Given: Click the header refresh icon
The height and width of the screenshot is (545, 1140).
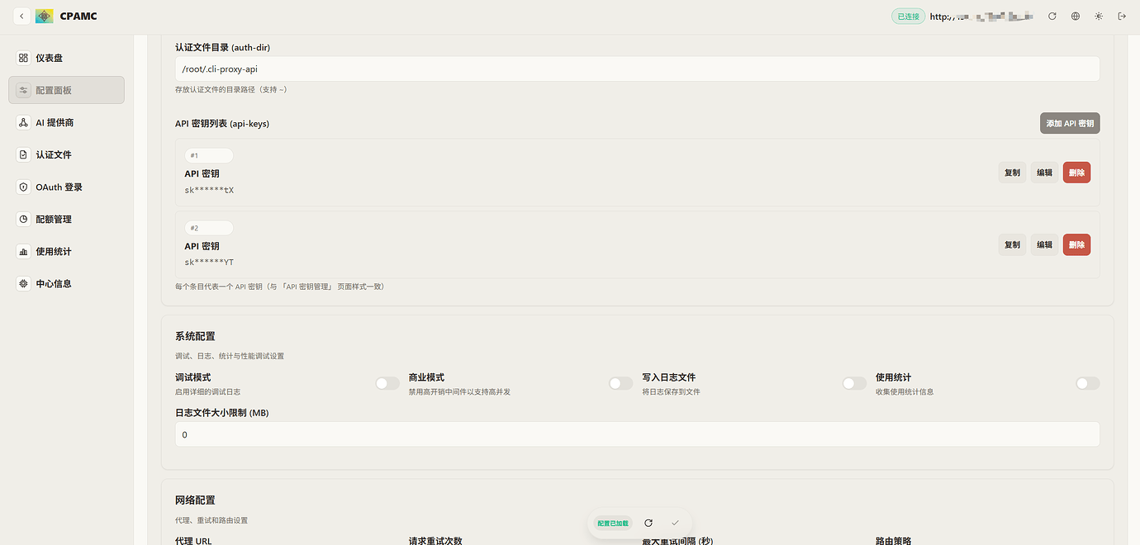Looking at the screenshot, I should click(x=1052, y=16).
